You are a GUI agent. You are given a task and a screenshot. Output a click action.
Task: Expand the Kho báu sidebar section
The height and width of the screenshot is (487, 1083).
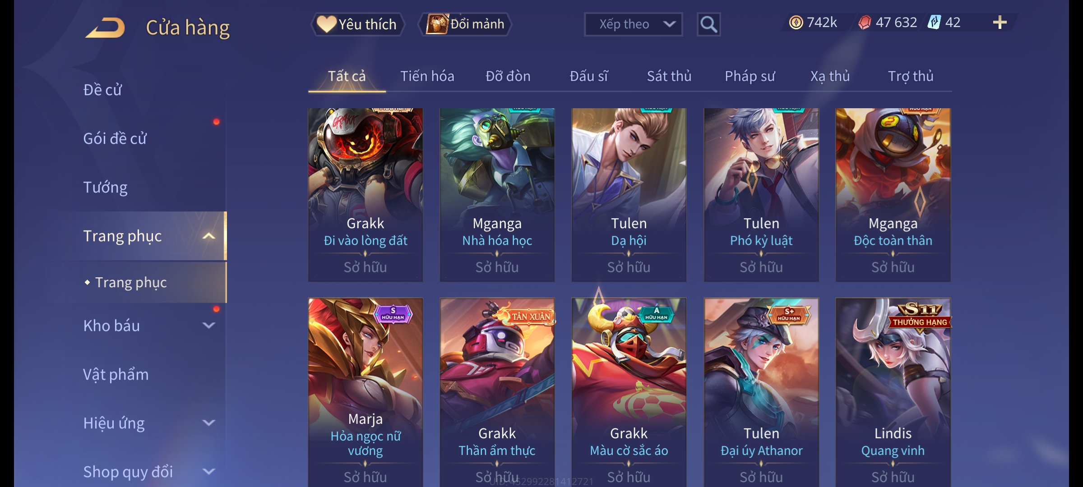pyautogui.click(x=208, y=325)
